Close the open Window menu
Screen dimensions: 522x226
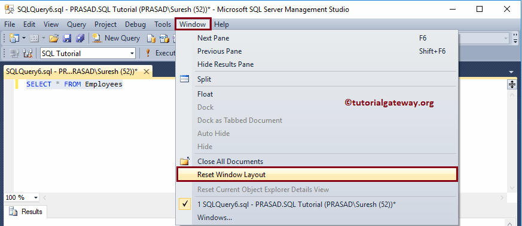pyautogui.click(x=193, y=24)
